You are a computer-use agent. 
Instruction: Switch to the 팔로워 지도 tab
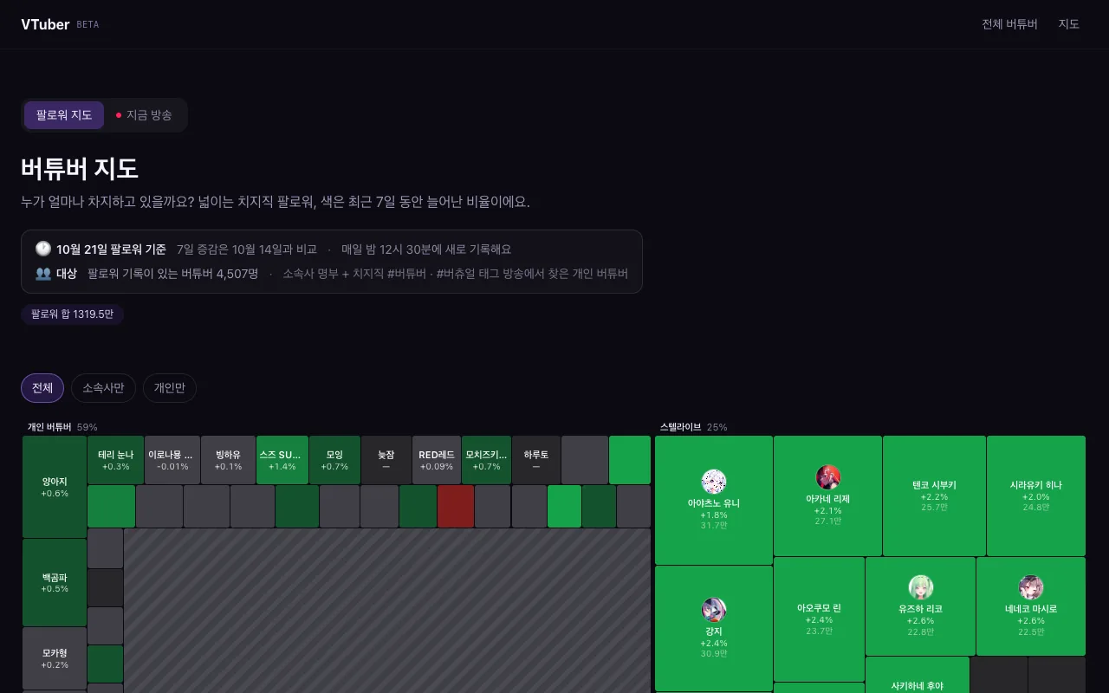coord(64,115)
